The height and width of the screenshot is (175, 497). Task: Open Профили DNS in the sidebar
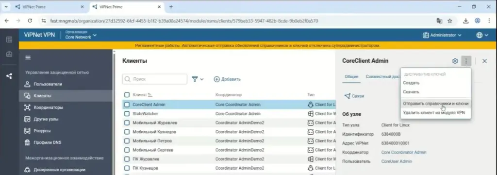[66, 142]
